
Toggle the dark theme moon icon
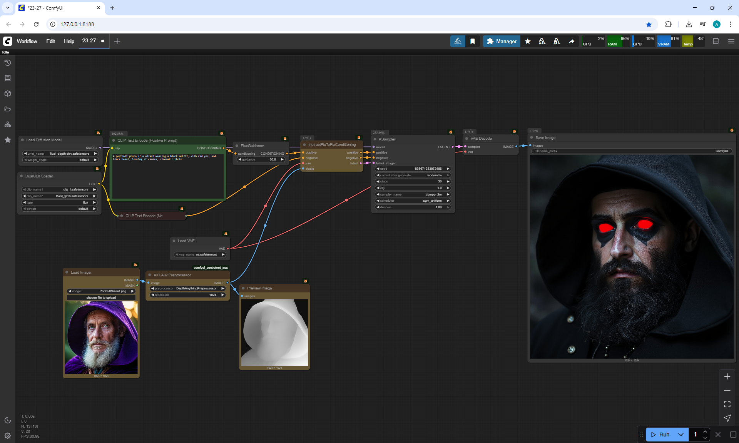[x=8, y=420]
